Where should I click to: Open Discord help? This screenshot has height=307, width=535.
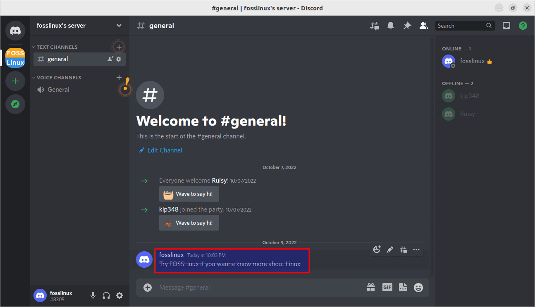click(523, 26)
